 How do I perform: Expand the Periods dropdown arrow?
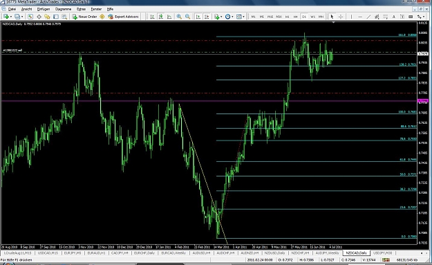point(232,17)
